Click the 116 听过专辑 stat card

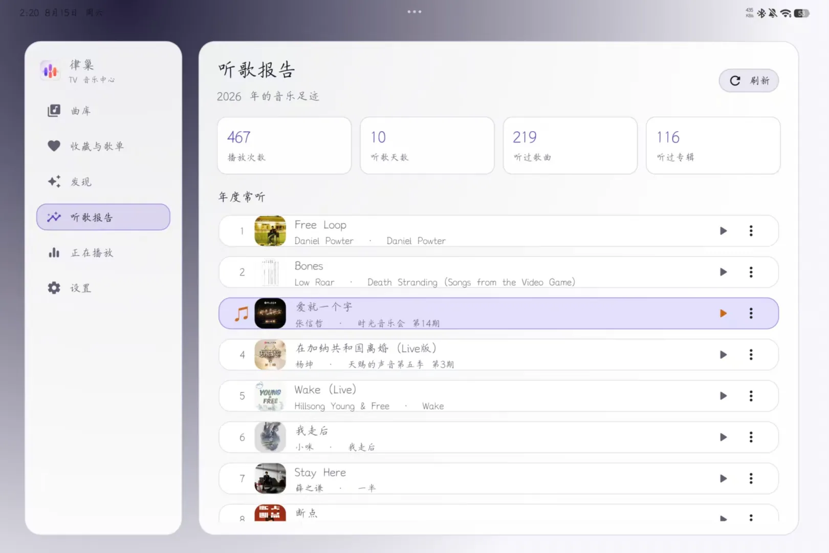[x=713, y=145]
